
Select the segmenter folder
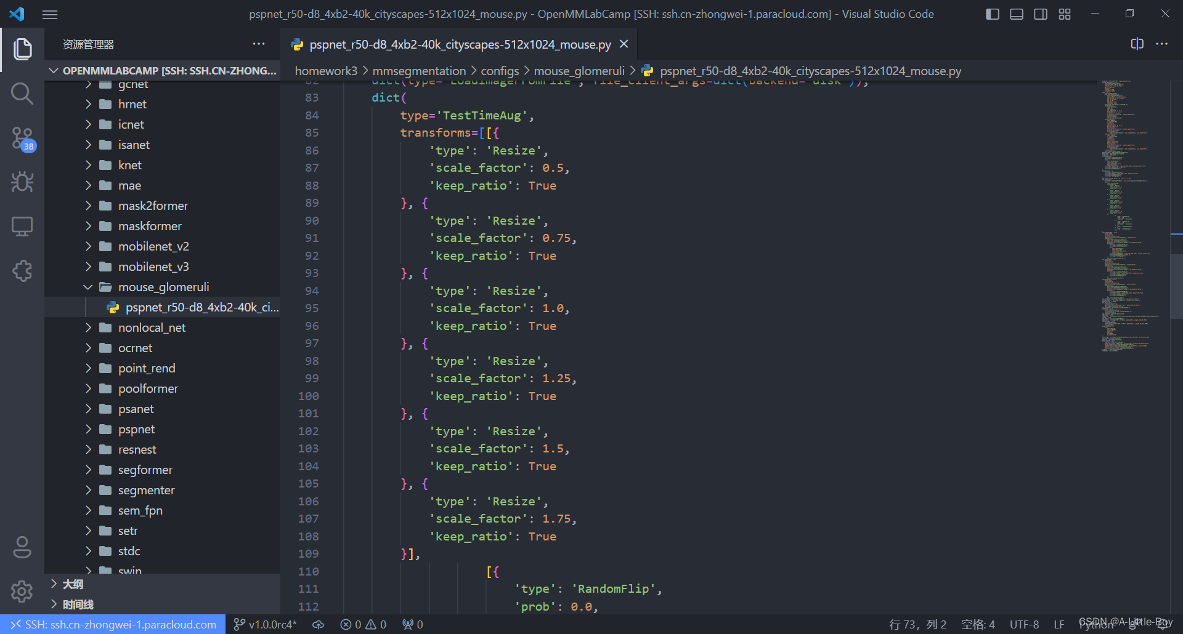click(163, 490)
